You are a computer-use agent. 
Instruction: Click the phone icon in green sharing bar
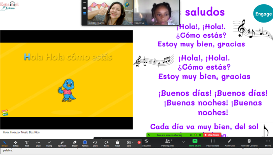coord(149,135)
